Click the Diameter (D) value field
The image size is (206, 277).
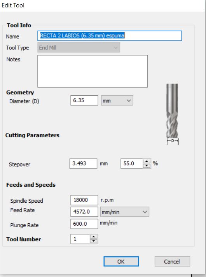point(84,100)
